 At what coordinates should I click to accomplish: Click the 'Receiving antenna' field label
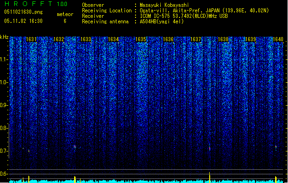[x=105, y=22]
